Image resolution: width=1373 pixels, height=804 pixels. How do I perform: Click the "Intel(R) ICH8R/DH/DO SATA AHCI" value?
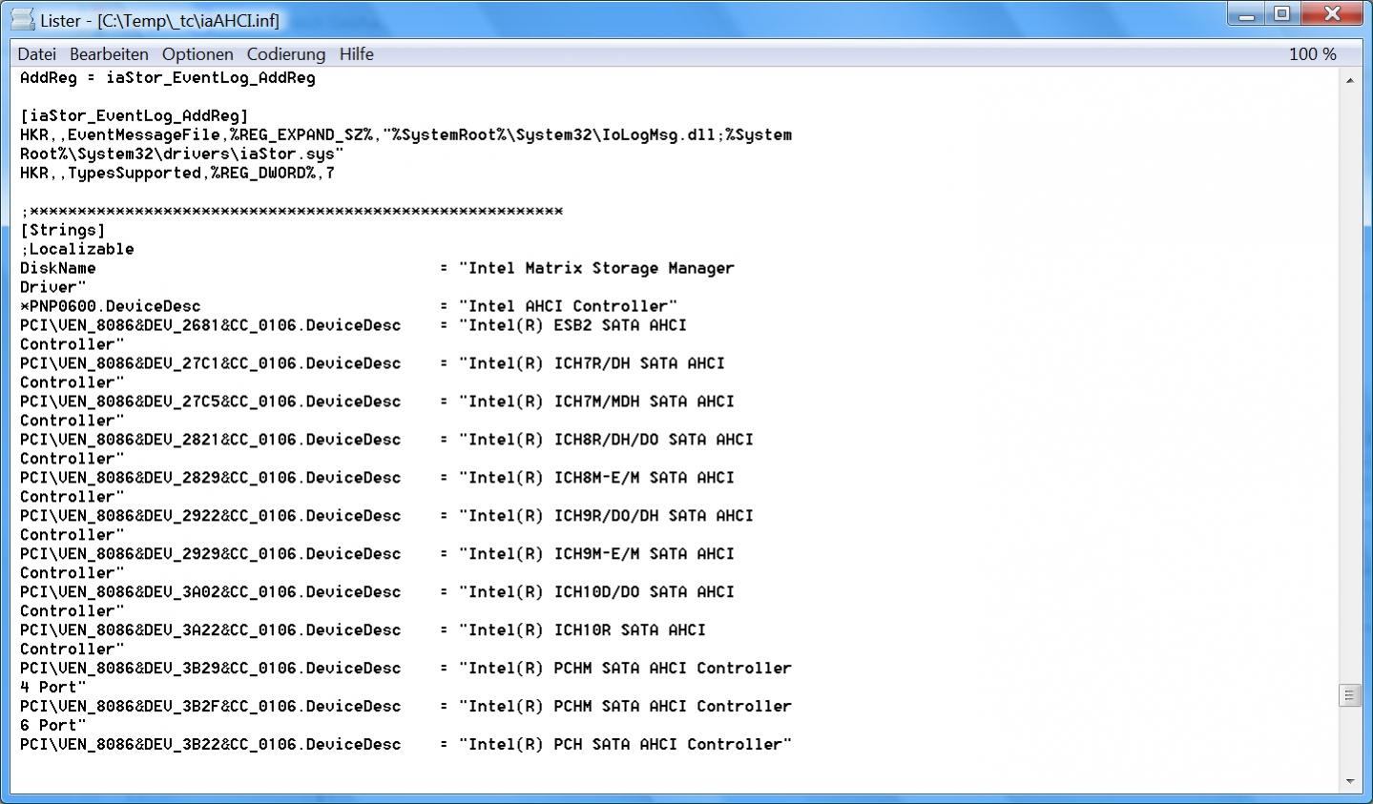click(607, 440)
